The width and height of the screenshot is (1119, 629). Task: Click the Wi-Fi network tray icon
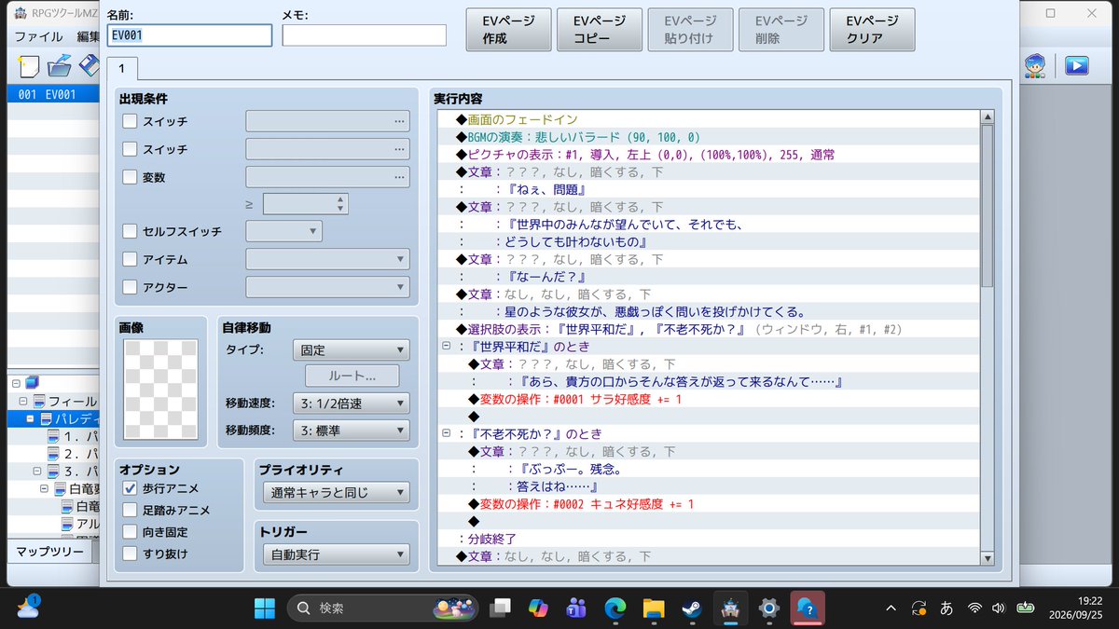[974, 608]
